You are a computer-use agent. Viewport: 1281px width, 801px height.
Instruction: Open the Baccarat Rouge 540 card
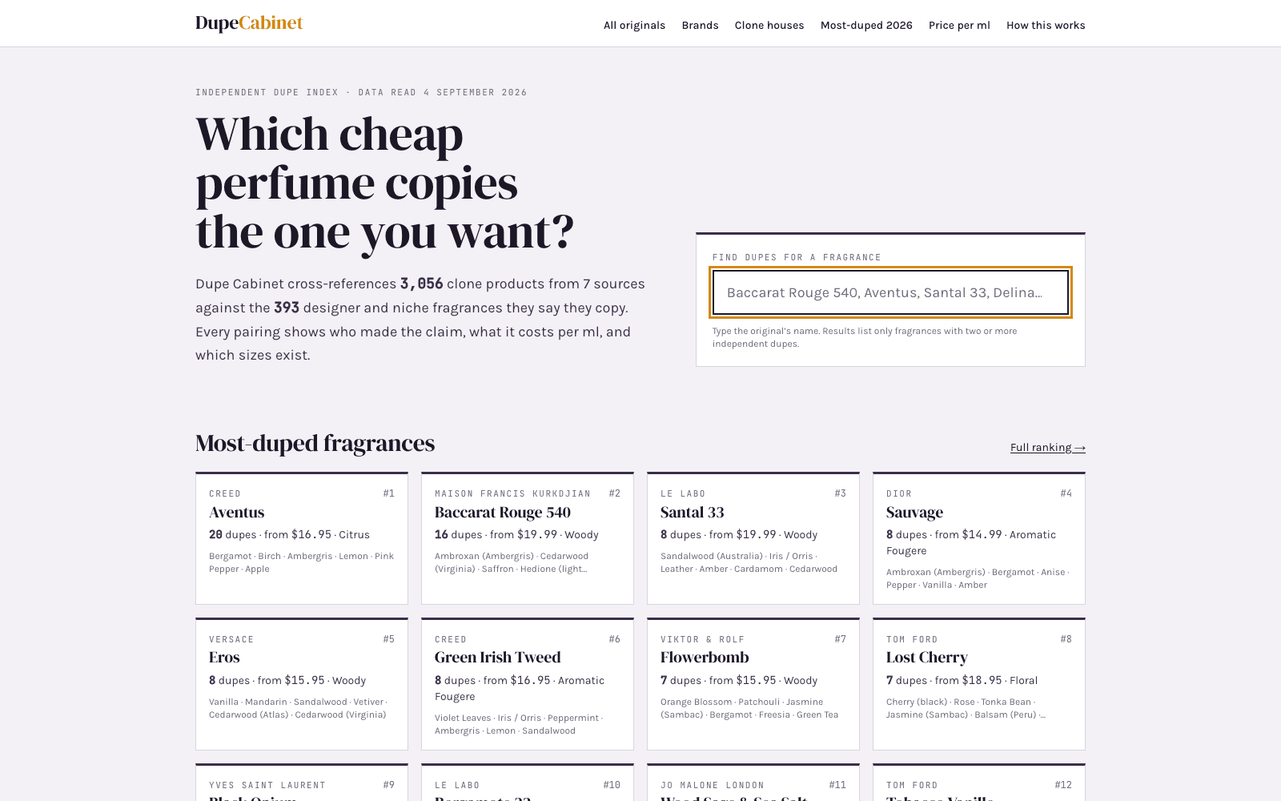(x=528, y=538)
